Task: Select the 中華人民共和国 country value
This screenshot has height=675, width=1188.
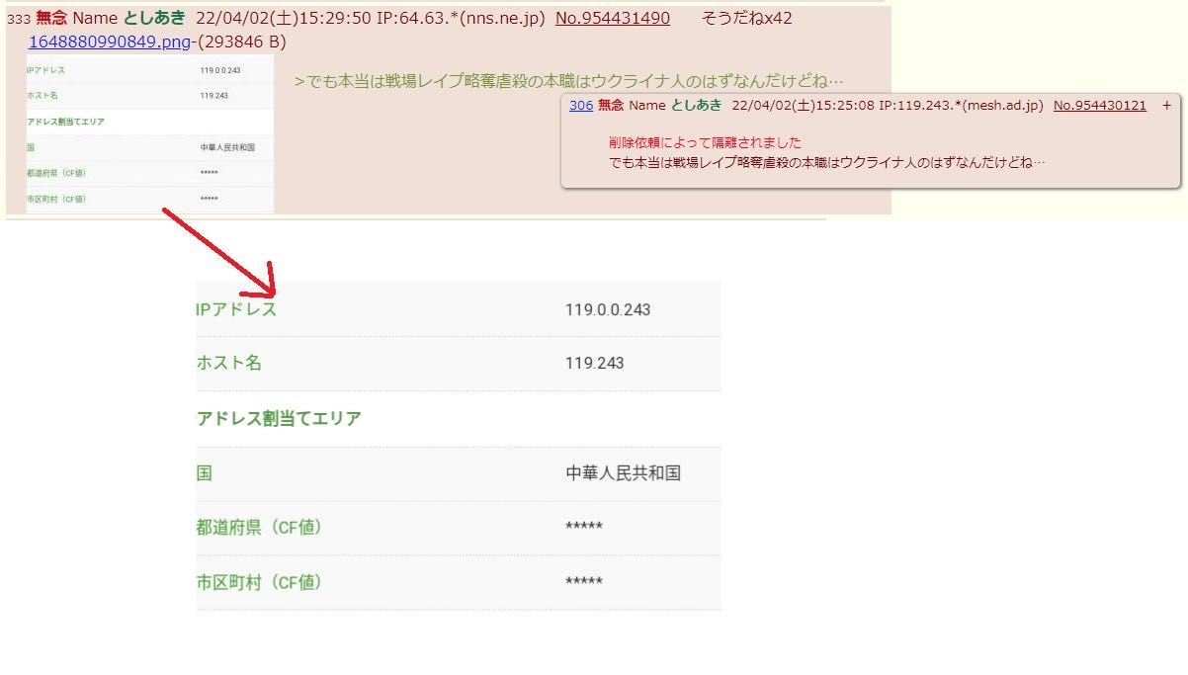Action: 623,473
